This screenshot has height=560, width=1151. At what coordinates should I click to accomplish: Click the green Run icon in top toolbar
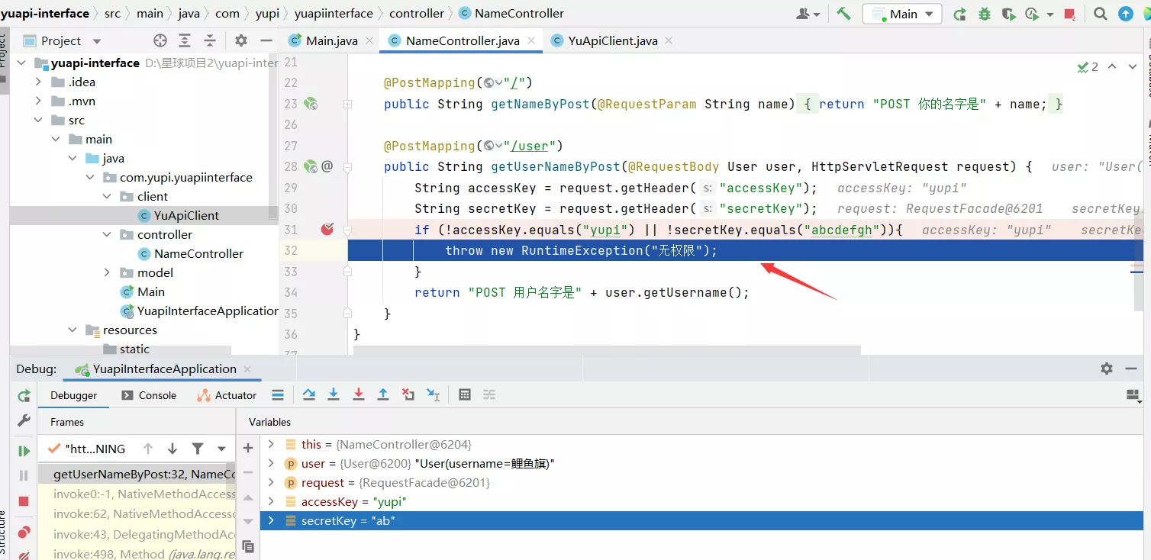click(x=960, y=14)
